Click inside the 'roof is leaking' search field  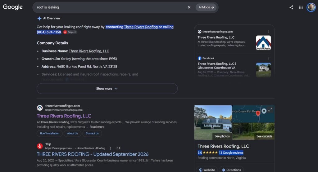[x=110, y=7]
